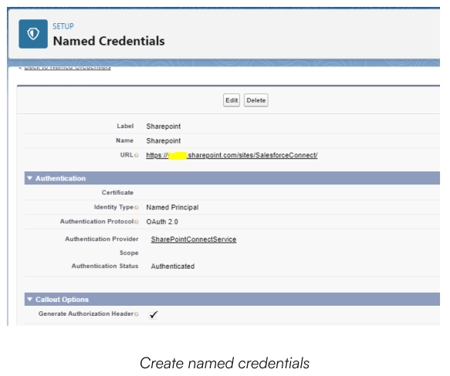450x376 pixels.
Task: Toggle Generate Authorization Header checkmark
Action: 154,314
